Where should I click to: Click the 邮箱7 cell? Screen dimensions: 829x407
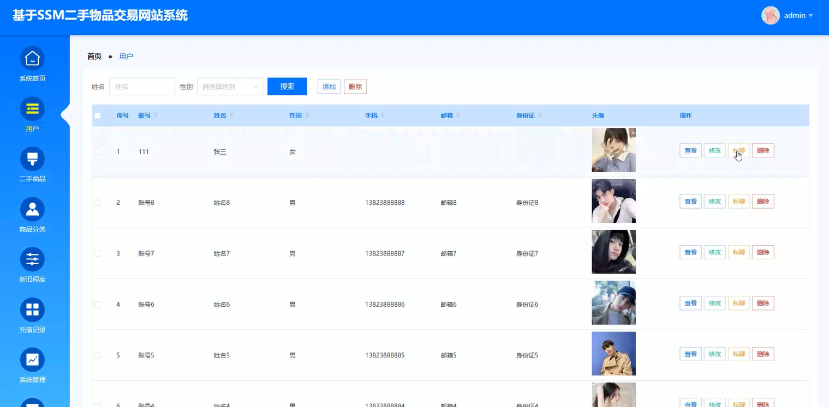coord(449,253)
